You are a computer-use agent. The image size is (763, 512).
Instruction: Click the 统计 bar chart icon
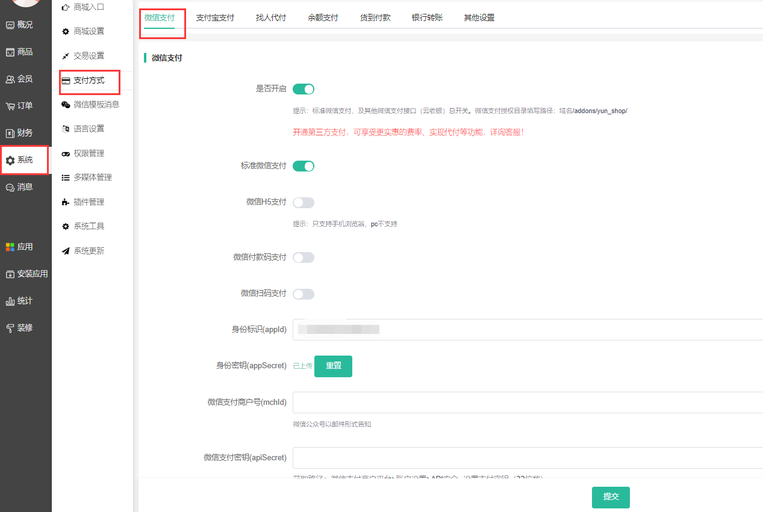(x=10, y=301)
